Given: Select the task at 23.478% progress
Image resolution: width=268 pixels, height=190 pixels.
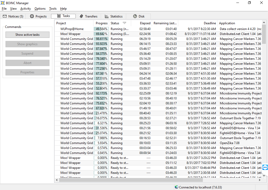Looking at the screenshot, I should 158,113.
